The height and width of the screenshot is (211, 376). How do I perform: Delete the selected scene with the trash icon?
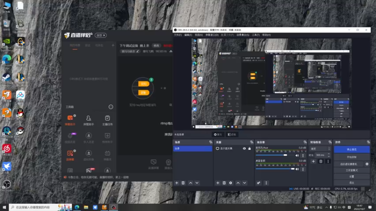(x=183, y=183)
